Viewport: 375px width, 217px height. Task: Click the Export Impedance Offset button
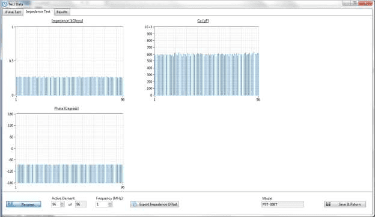tap(154, 204)
